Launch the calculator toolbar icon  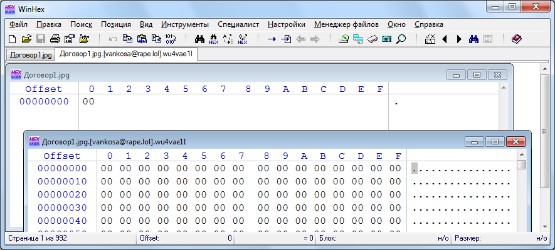tap(387, 39)
